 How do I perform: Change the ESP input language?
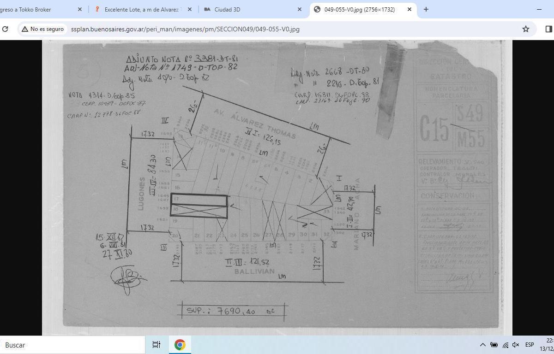[x=530, y=345]
